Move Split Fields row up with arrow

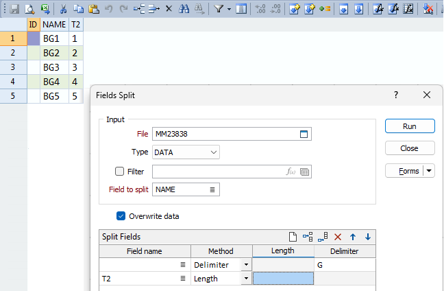coord(354,237)
